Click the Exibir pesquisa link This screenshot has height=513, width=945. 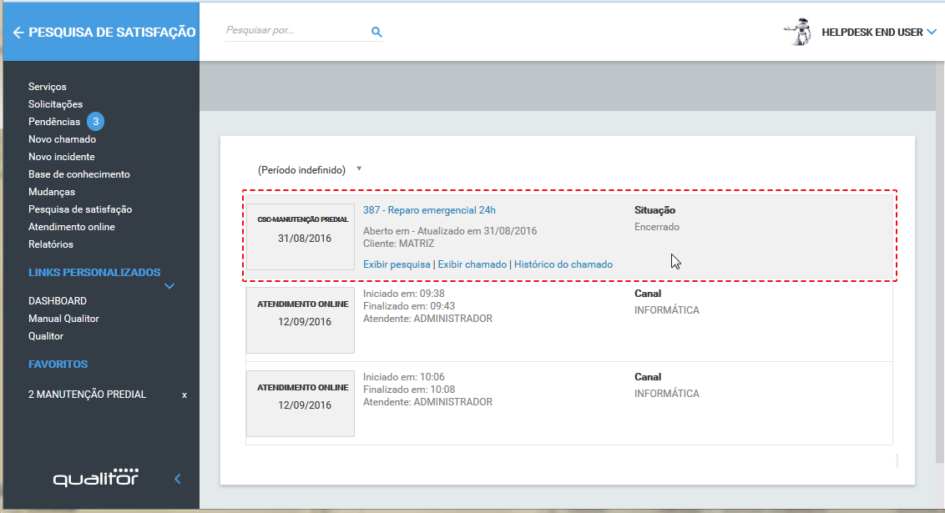(397, 264)
